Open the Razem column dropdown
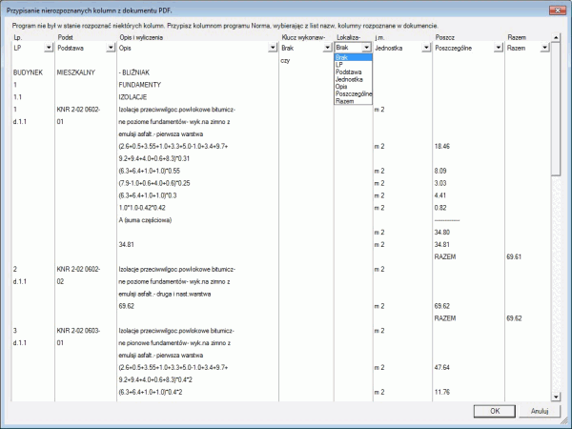Screen dimensions: 572x429 [x=543, y=47]
